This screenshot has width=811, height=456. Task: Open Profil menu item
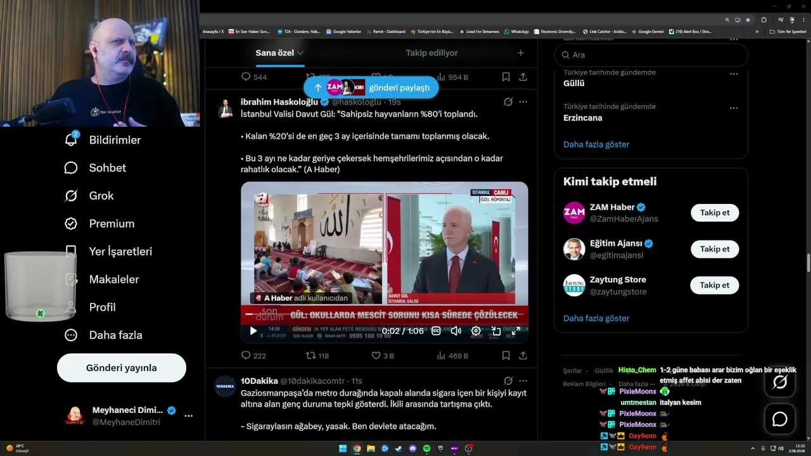pos(90,307)
